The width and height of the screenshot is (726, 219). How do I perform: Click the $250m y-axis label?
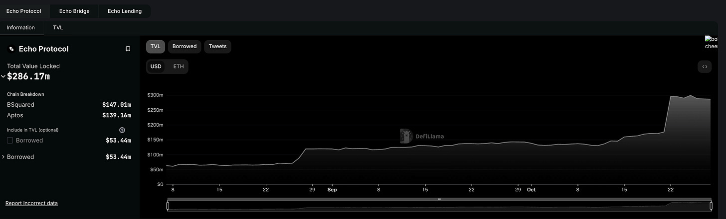pyautogui.click(x=156, y=110)
